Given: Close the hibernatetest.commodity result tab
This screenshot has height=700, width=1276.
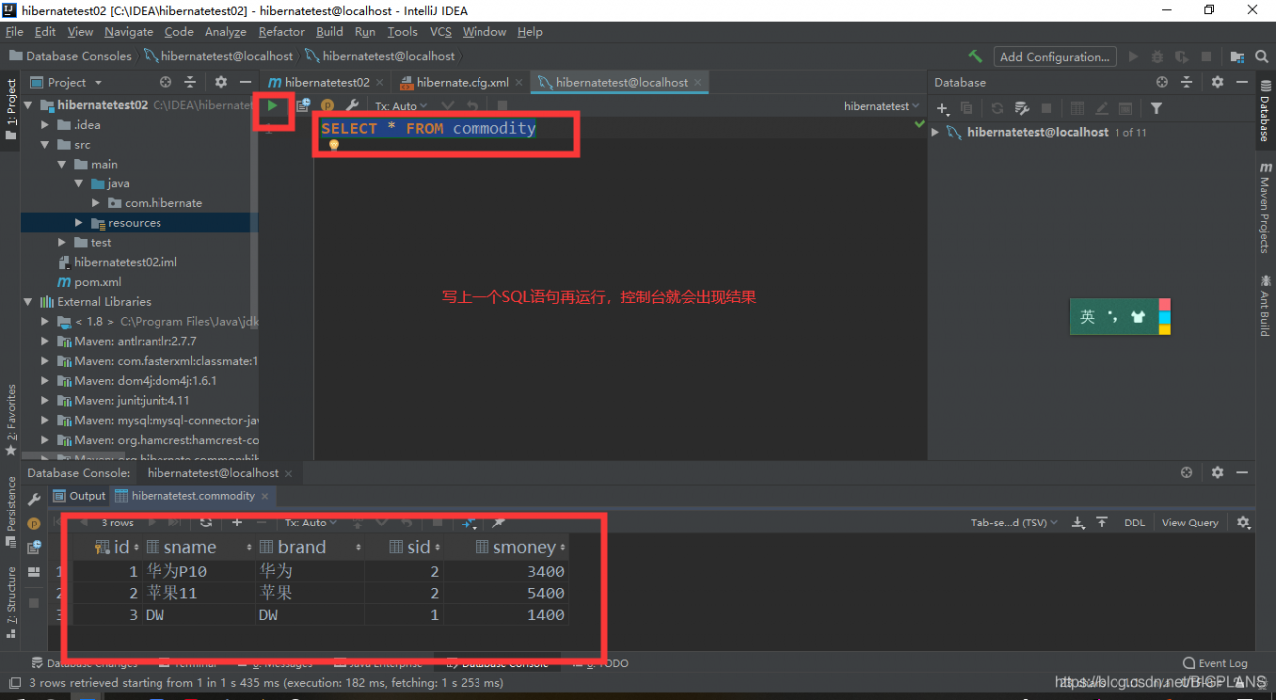Looking at the screenshot, I should [x=265, y=496].
